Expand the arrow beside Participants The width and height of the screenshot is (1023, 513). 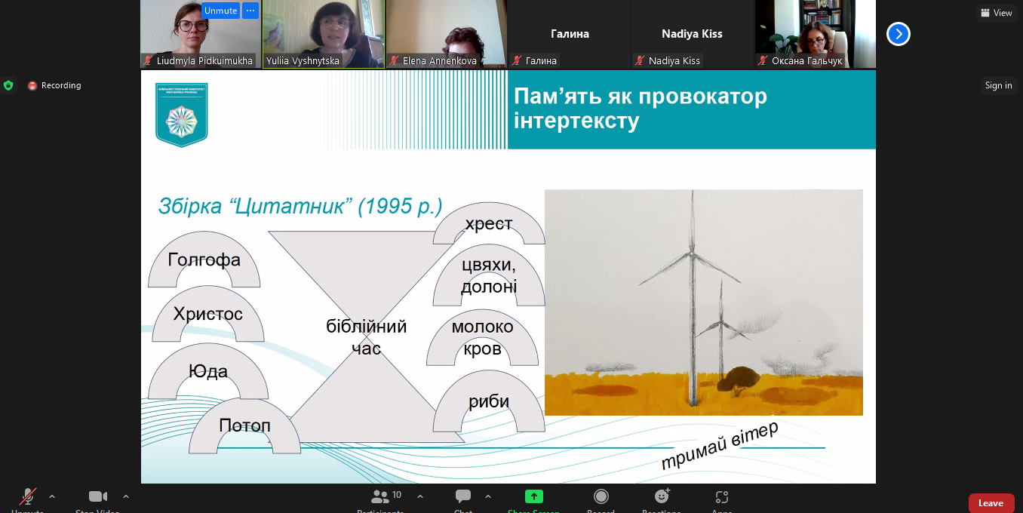[420, 496]
